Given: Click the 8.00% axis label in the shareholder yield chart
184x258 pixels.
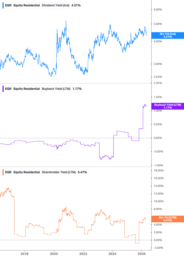Looking at the screenshot, I should tap(158, 209).
